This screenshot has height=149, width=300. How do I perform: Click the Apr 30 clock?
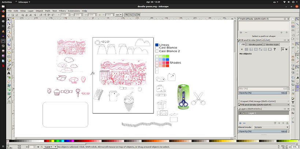(153, 2)
